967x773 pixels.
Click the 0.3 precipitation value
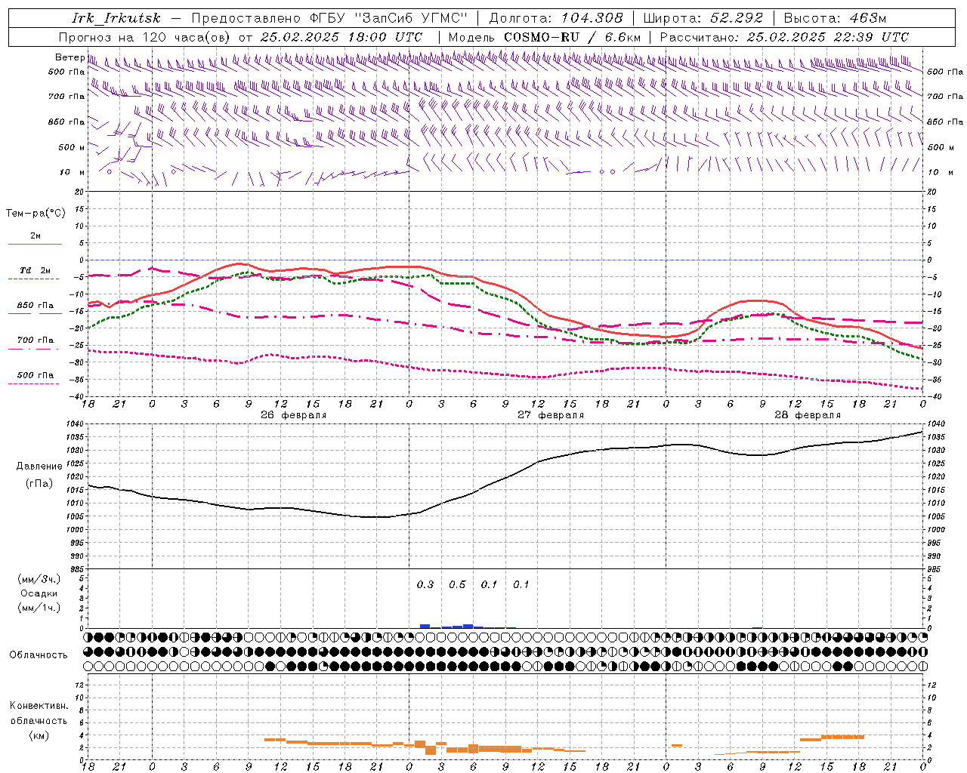(425, 584)
